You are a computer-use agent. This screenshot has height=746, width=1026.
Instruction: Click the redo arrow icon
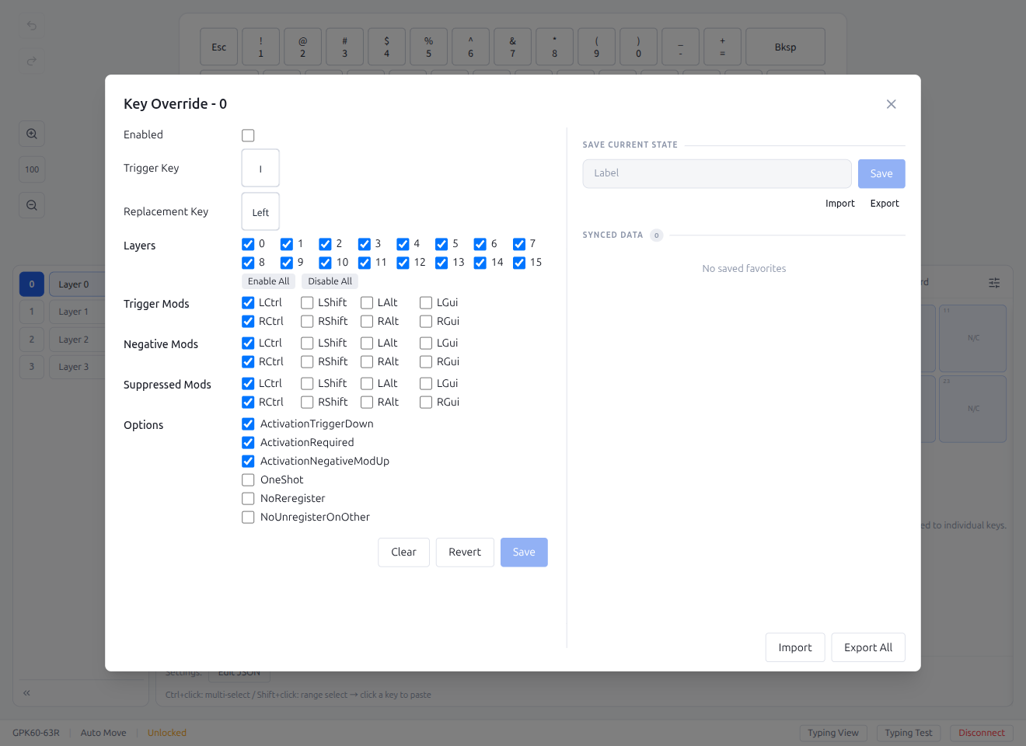31,61
